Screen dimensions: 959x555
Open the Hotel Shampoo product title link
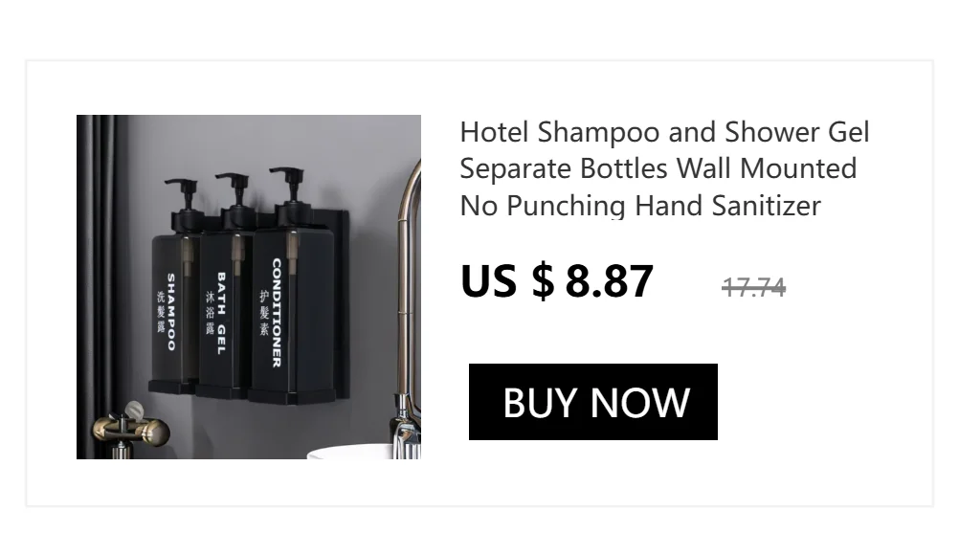tap(664, 168)
